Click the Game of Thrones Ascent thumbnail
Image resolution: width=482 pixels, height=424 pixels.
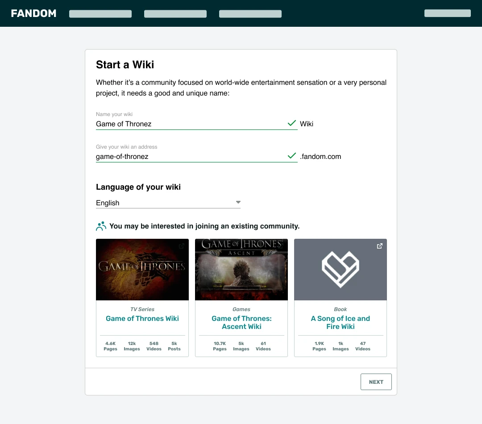point(241,270)
